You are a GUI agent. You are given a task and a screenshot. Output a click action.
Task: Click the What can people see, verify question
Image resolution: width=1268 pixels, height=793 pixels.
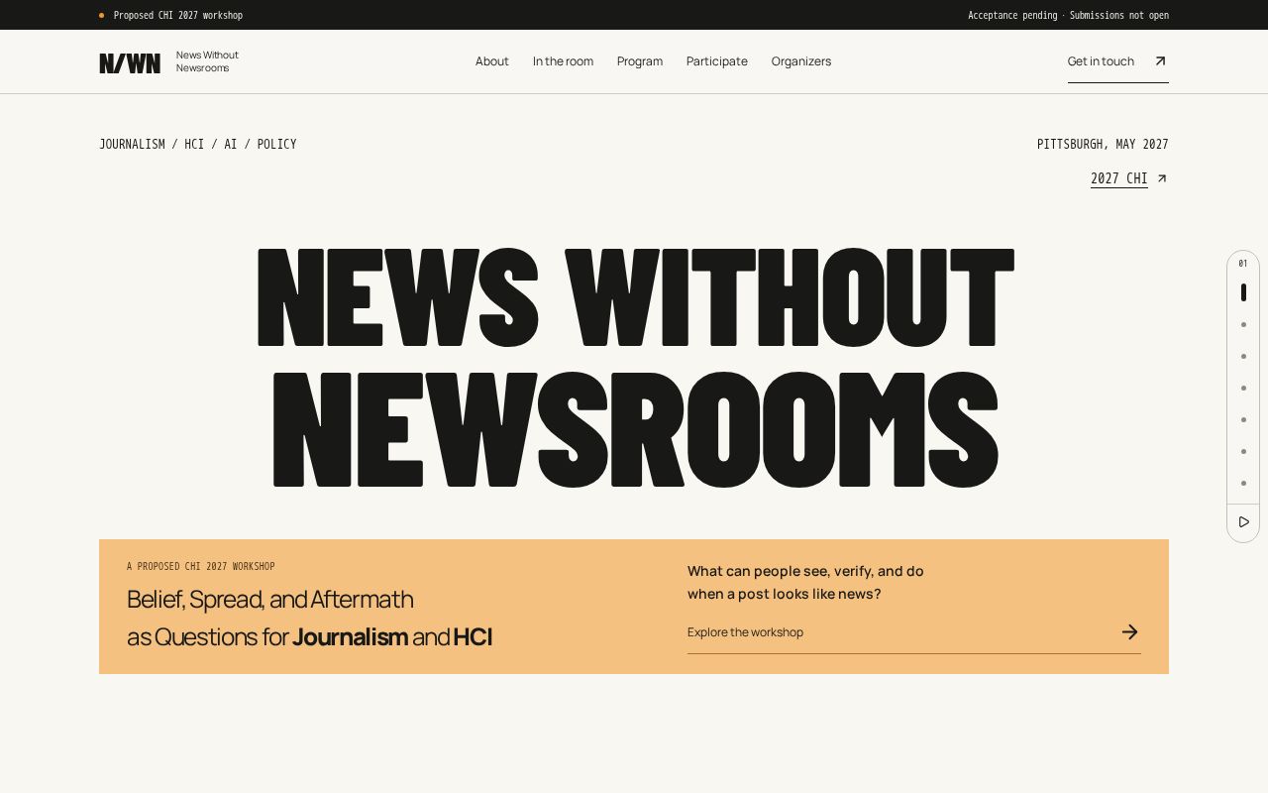pos(805,582)
